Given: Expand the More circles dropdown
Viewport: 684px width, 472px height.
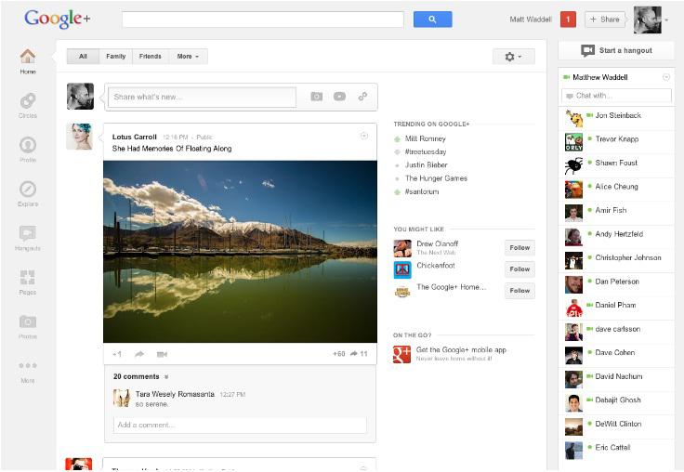Looking at the screenshot, I should (x=188, y=57).
